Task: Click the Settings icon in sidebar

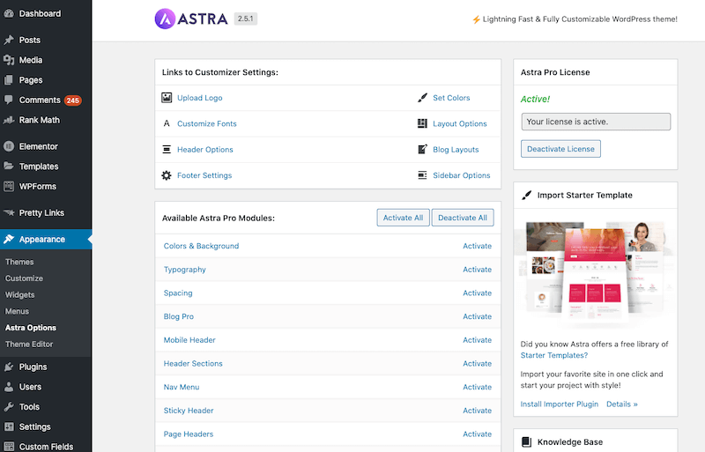Action: click(x=9, y=426)
